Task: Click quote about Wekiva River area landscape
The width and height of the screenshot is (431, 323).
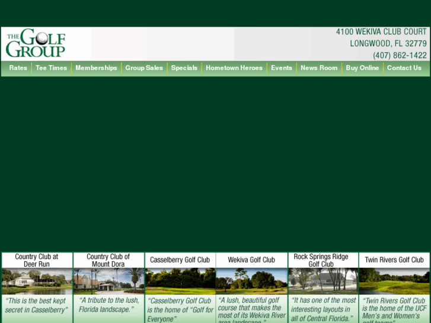Action: [x=252, y=310]
